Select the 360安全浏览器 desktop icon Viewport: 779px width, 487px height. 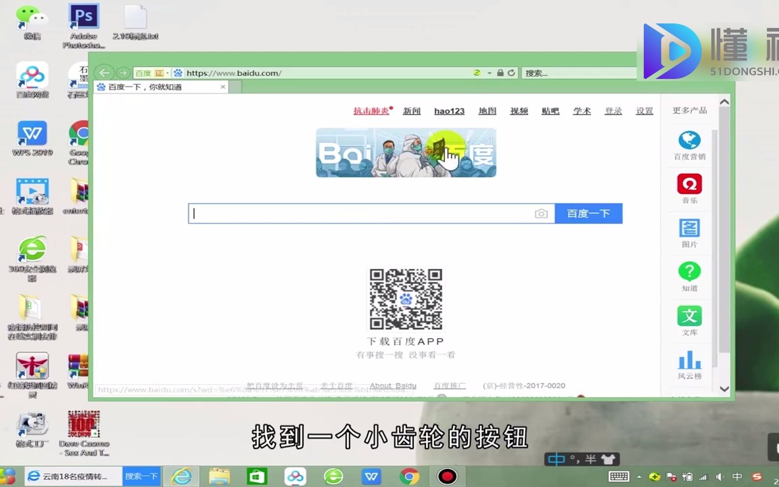click(32, 259)
